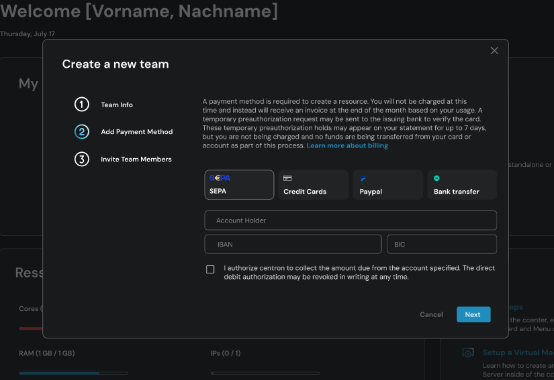Click the Bank transfer icon

tap(436, 179)
